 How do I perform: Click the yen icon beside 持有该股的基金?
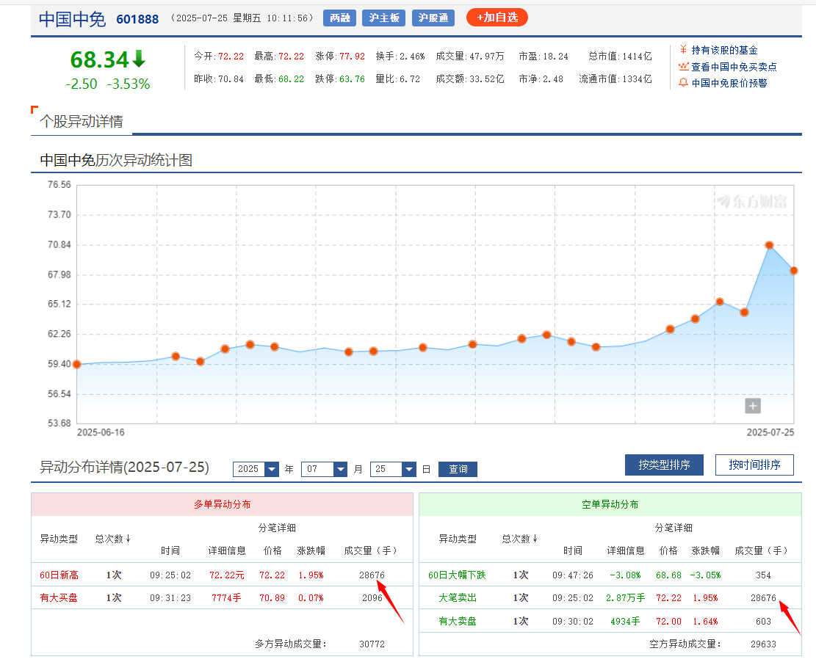(683, 50)
